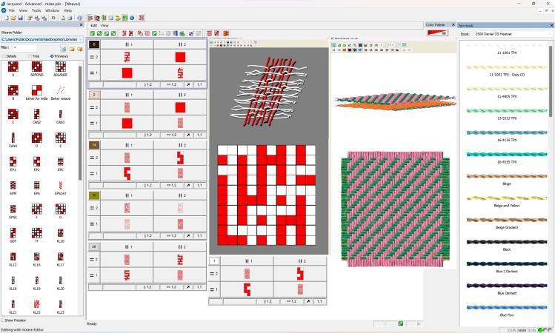
Task: Expand the Weave Folder path dropdown
Action: point(81,39)
